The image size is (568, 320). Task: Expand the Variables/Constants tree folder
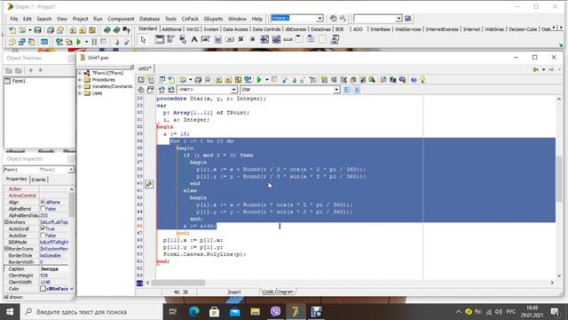click(80, 86)
